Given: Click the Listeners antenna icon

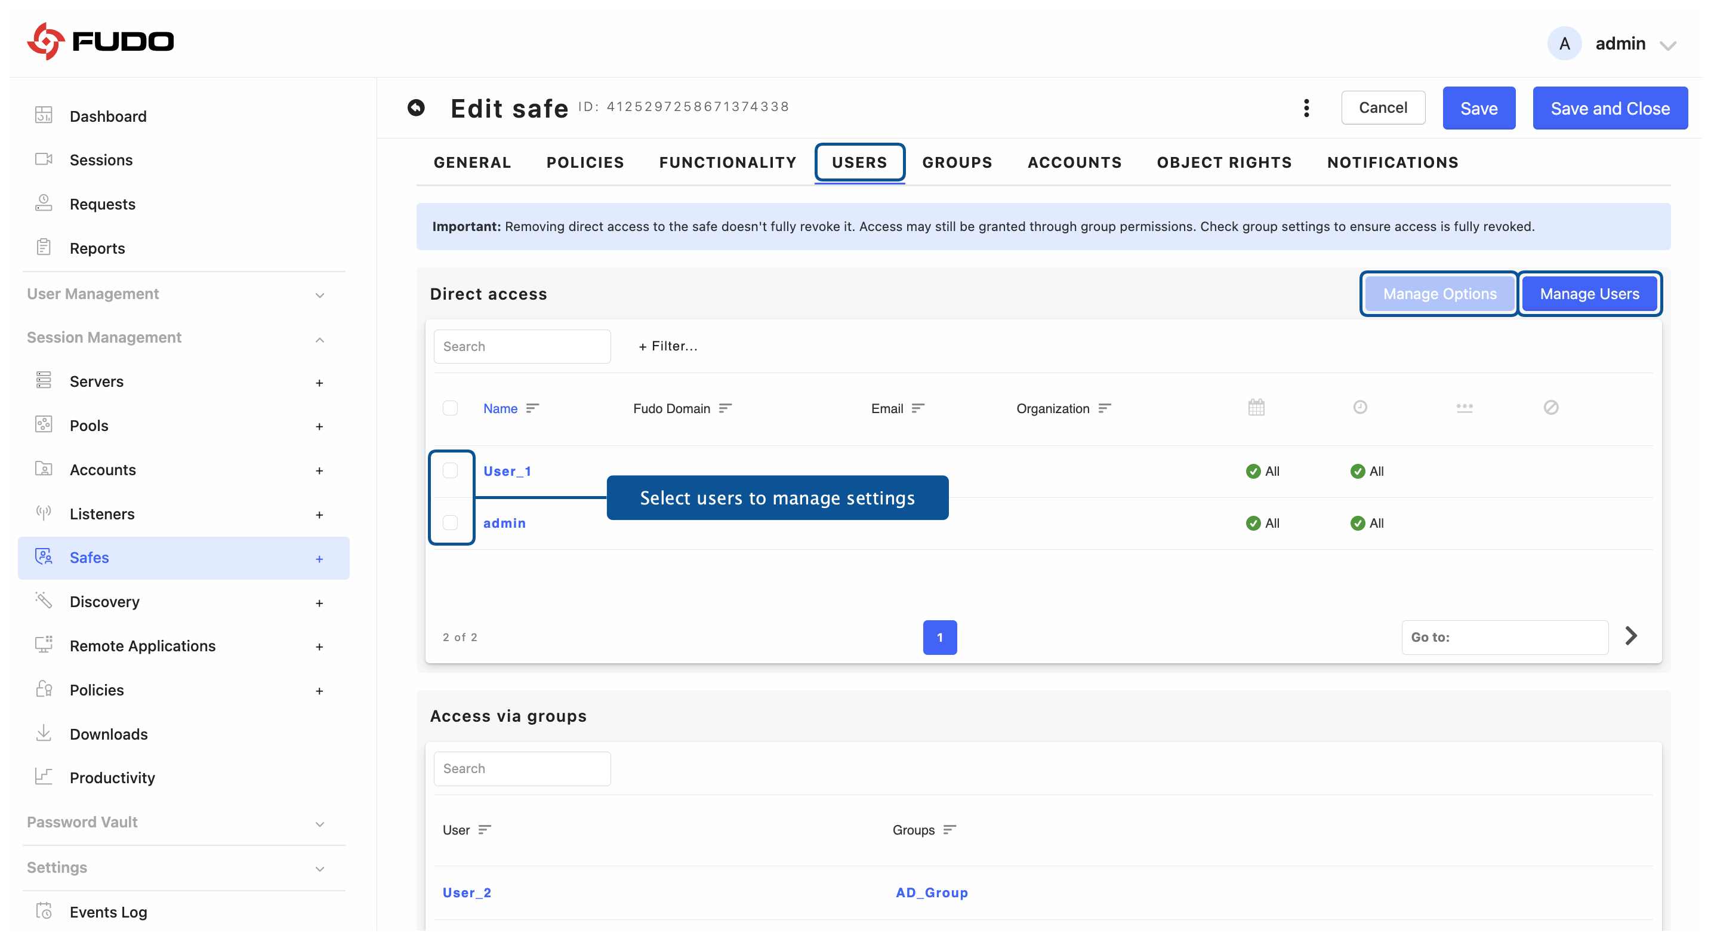Looking at the screenshot, I should point(44,513).
